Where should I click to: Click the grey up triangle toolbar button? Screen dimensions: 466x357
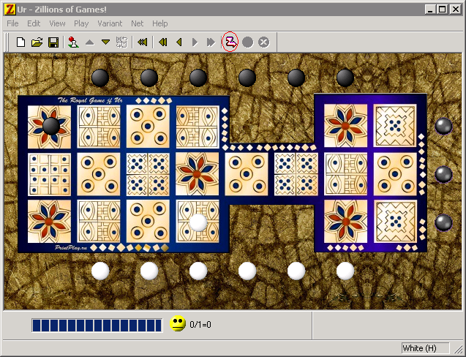[89, 42]
